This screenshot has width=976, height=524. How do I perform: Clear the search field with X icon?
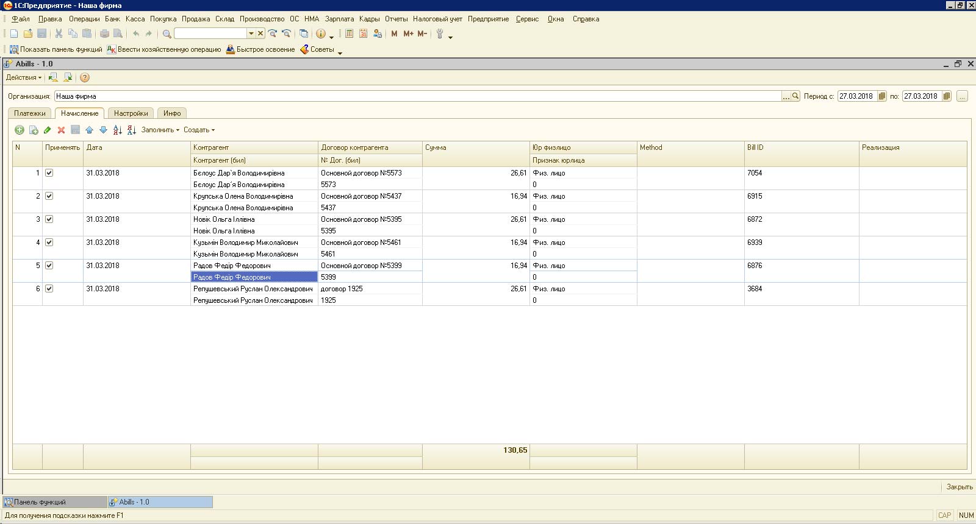pos(260,34)
